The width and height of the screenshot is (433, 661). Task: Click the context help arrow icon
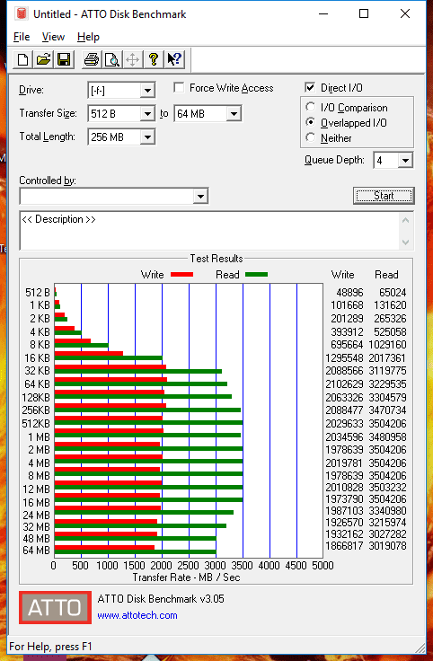[173, 59]
